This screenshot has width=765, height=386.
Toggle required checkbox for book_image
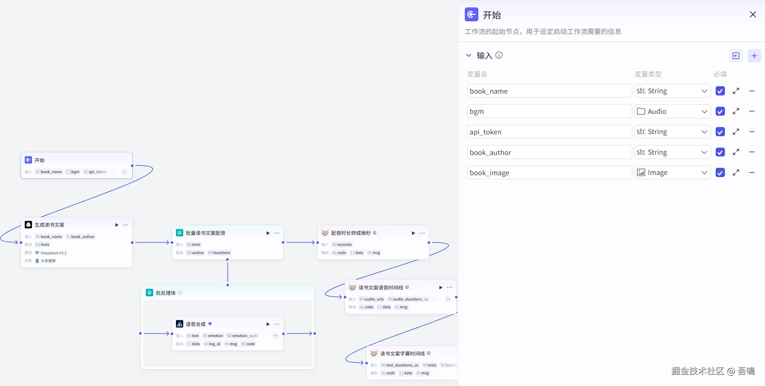pyautogui.click(x=720, y=173)
